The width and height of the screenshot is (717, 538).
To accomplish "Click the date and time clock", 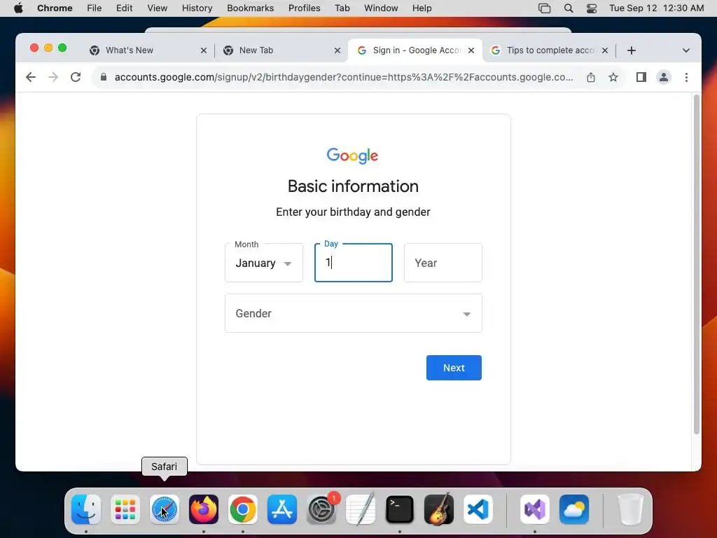I will pyautogui.click(x=656, y=8).
